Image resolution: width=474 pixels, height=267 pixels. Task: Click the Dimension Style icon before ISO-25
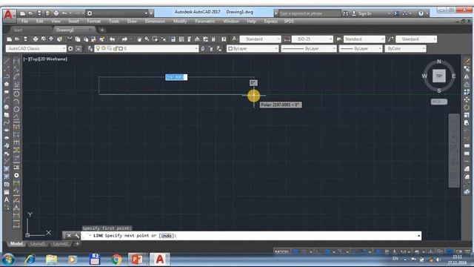[x=287, y=39]
